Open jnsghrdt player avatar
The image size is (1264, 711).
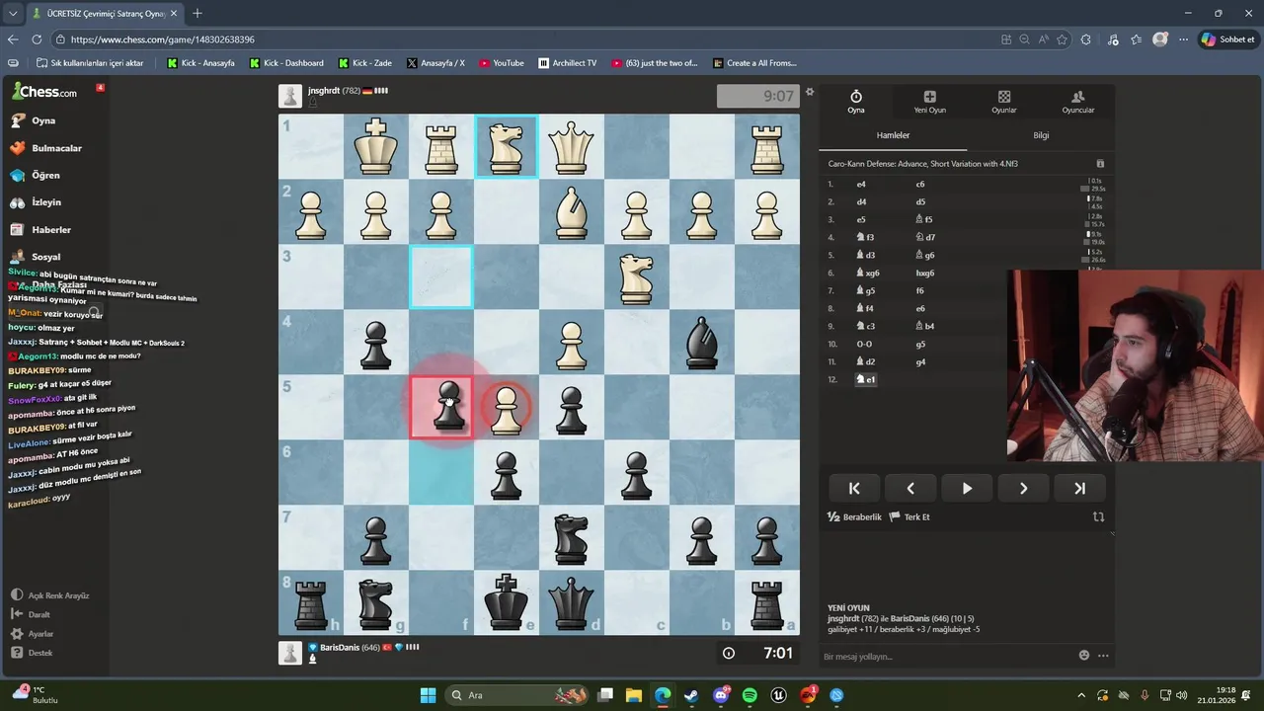[290, 96]
